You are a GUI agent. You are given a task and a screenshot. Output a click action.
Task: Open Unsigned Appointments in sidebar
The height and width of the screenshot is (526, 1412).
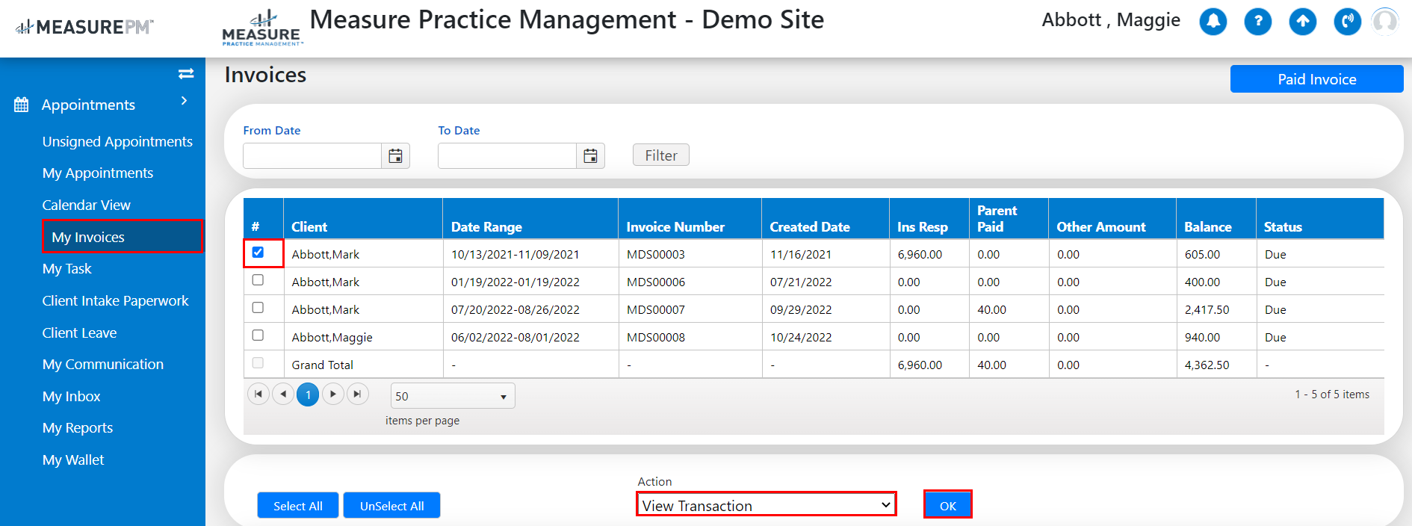pyautogui.click(x=117, y=141)
